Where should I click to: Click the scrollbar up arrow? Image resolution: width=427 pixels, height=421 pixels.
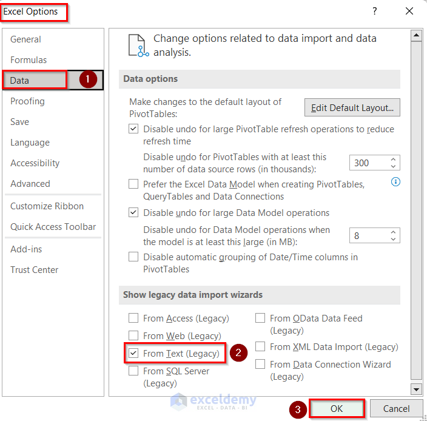pos(416,35)
